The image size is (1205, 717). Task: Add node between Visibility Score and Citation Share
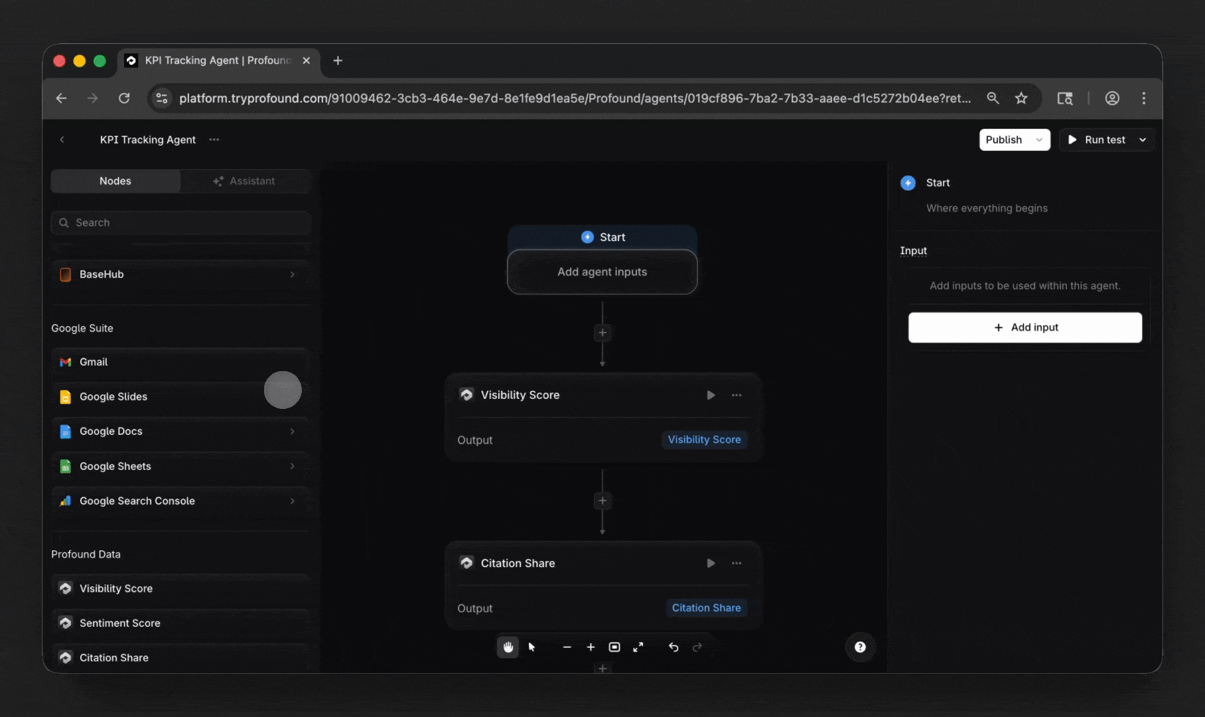pos(602,501)
